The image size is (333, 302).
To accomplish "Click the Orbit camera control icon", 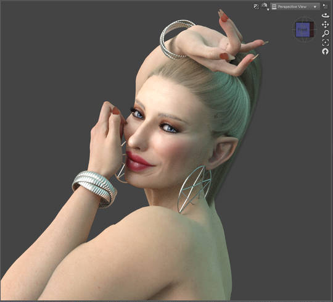I will (x=325, y=15).
